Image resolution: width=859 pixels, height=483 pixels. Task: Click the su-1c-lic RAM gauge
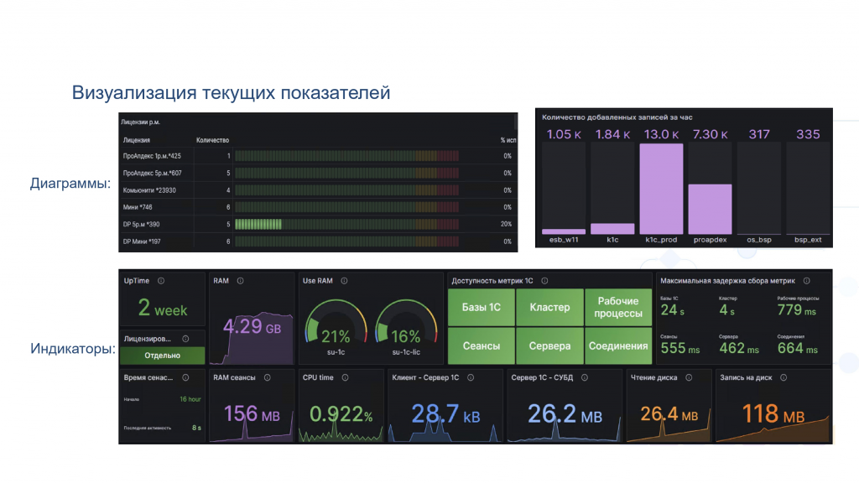click(406, 323)
